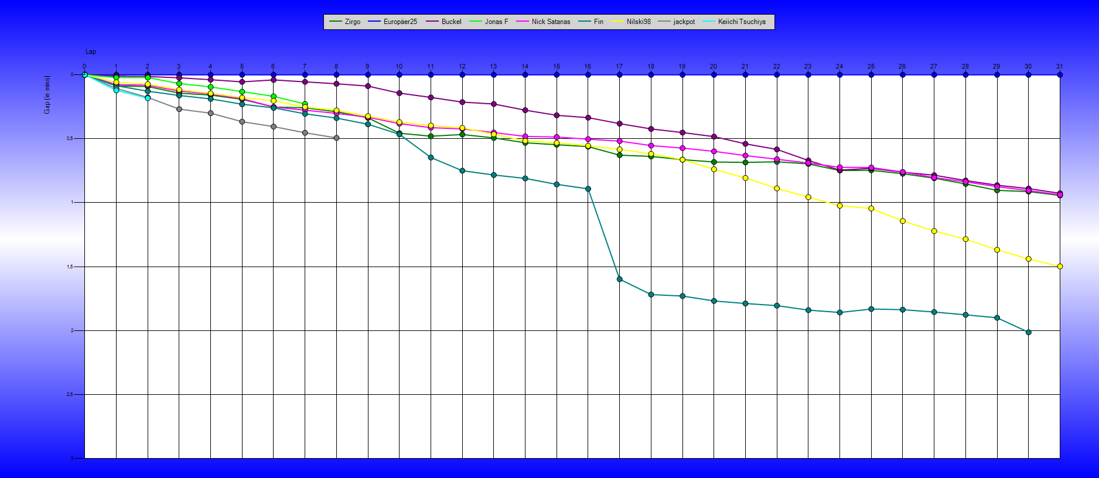Click the purple Buckel data point at lap 20

click(x=714, y=136)
